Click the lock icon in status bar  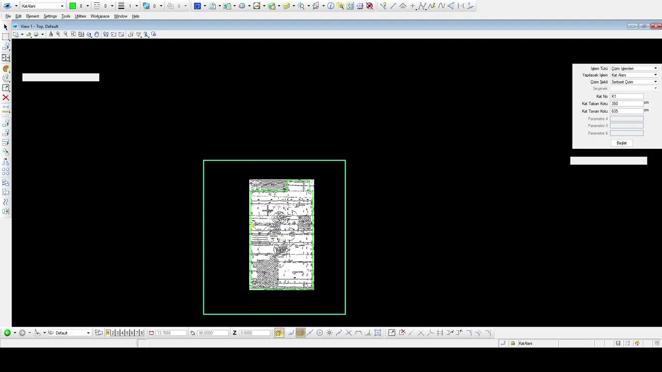(513, 343)
